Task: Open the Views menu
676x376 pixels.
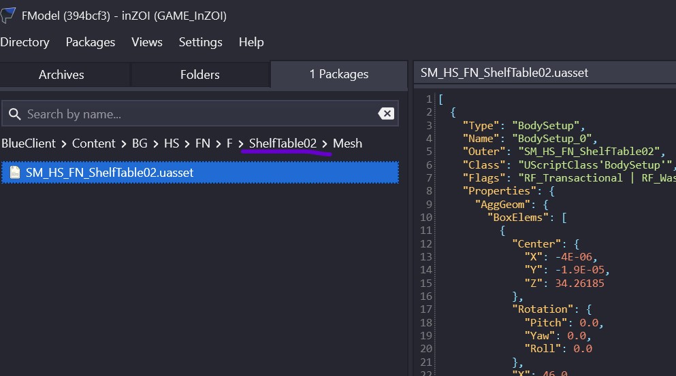Action: (x=147, y=42)
